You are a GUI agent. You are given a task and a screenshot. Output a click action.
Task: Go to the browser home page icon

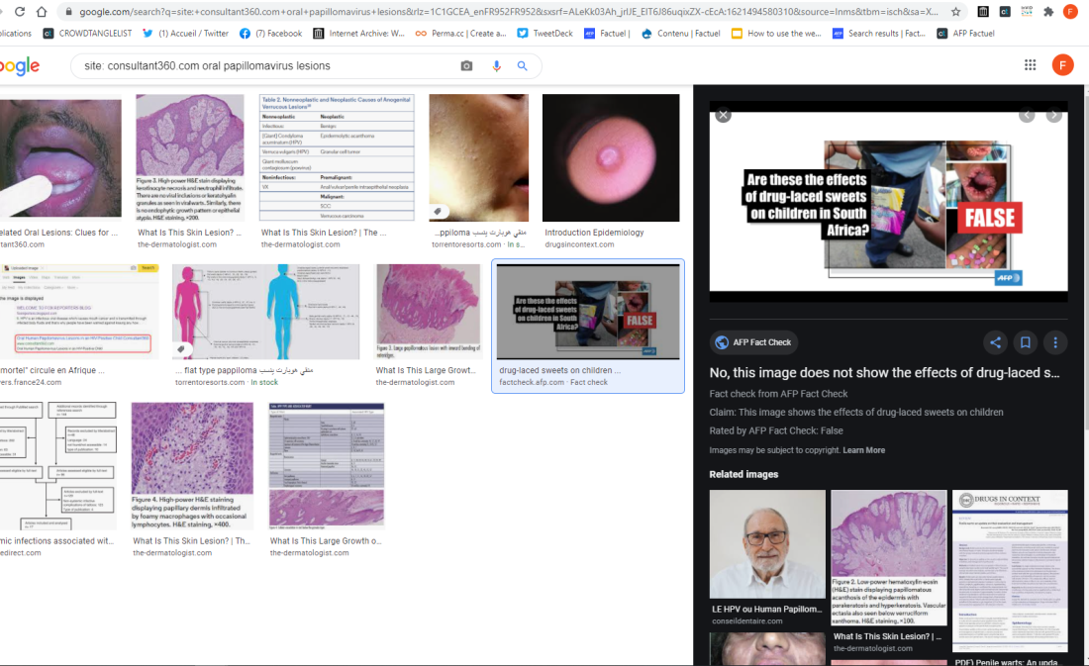tap(42, 11)
